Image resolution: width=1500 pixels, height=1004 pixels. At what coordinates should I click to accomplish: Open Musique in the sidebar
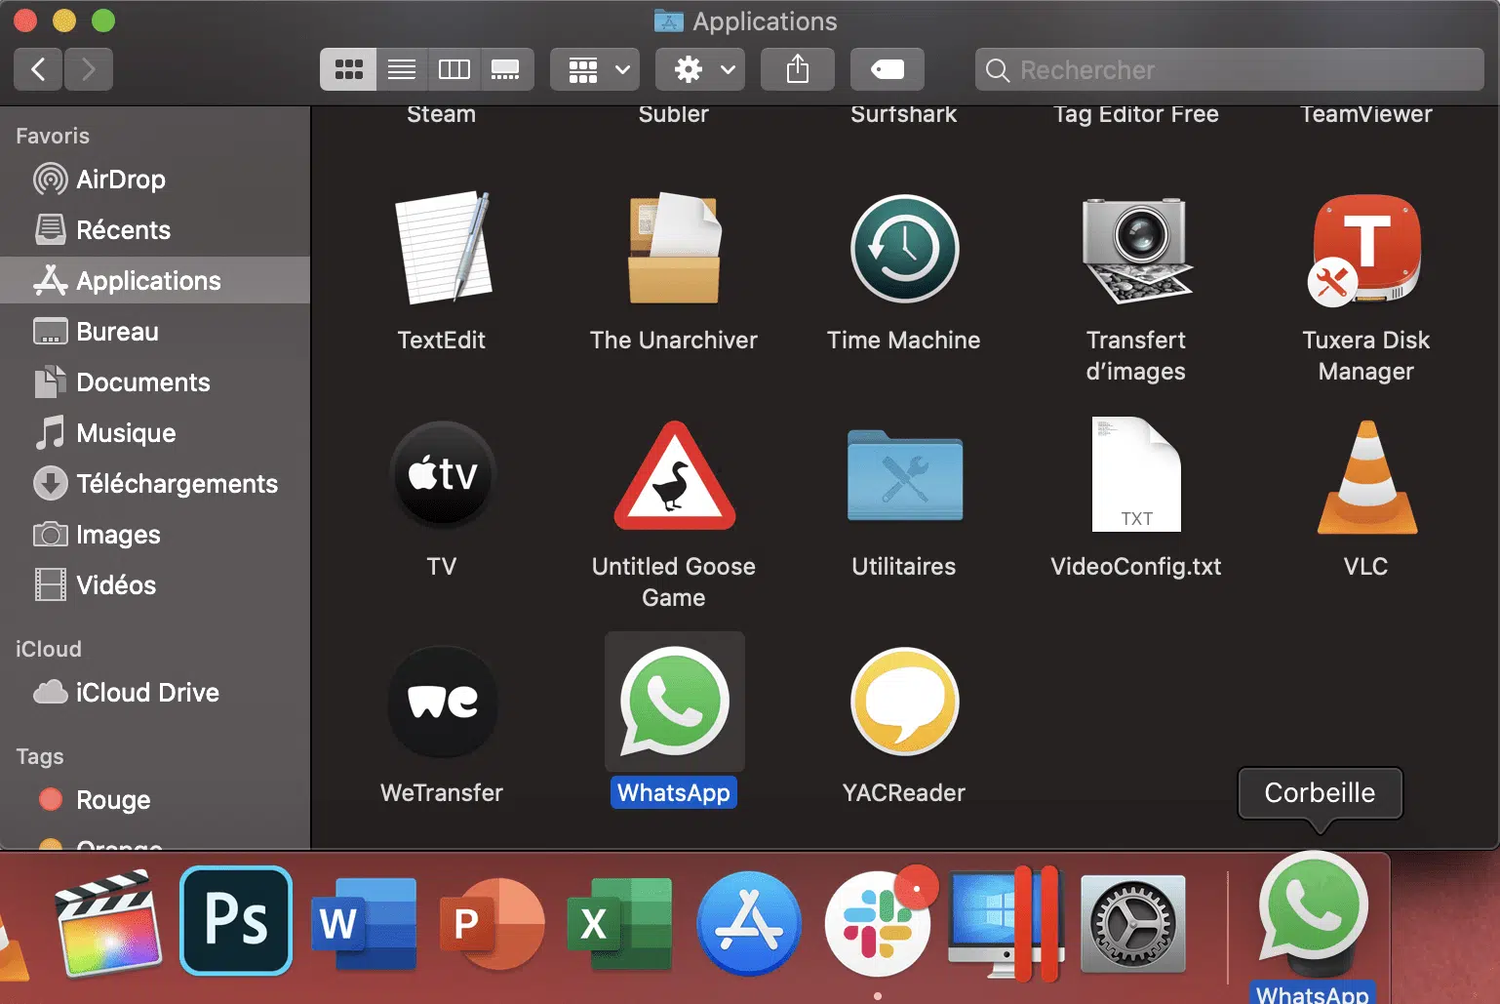tap(155, 433)
